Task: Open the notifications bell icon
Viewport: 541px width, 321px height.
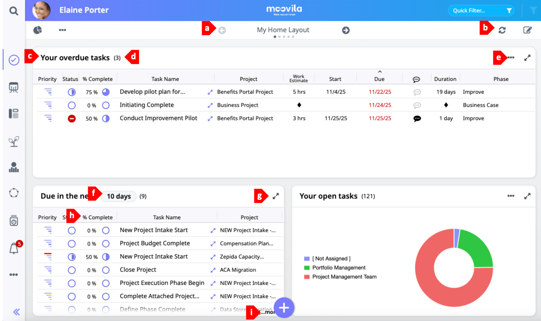Action: 14,249
